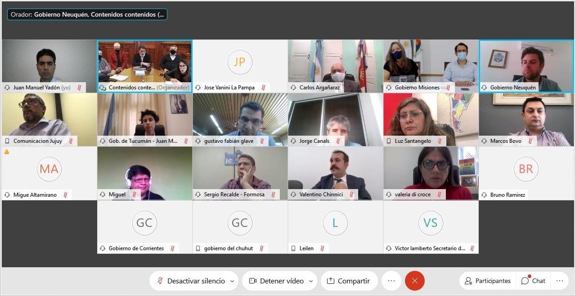Click the red leave meeting X button
Image resolution: width=575 pixels, height=296 pixels.
414,281
